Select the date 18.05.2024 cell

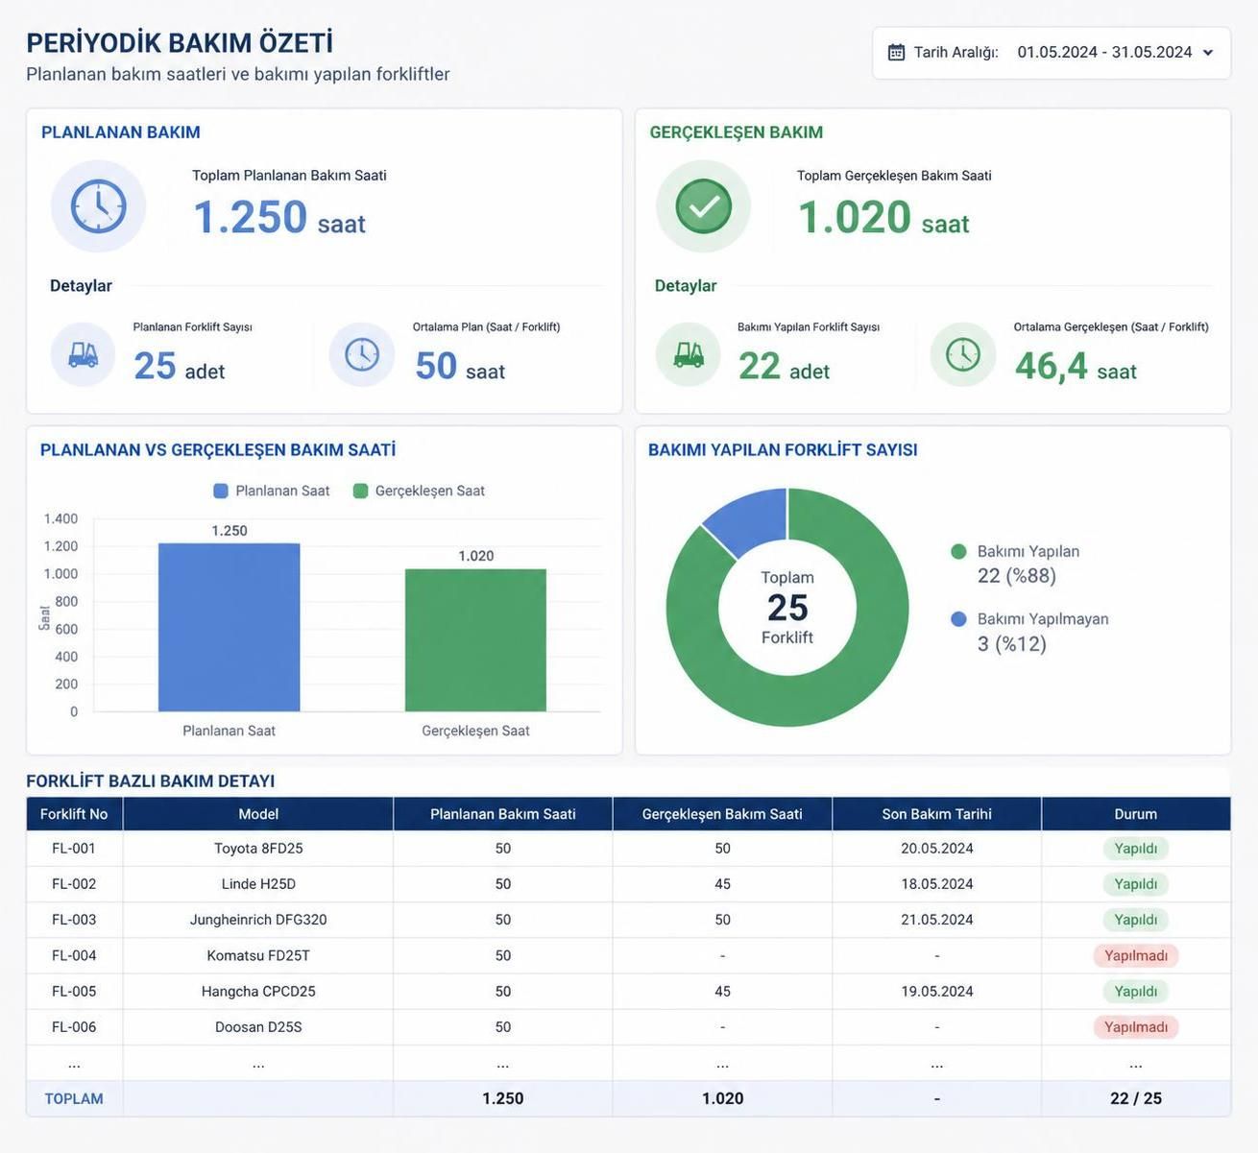click(x=937, y=884)
